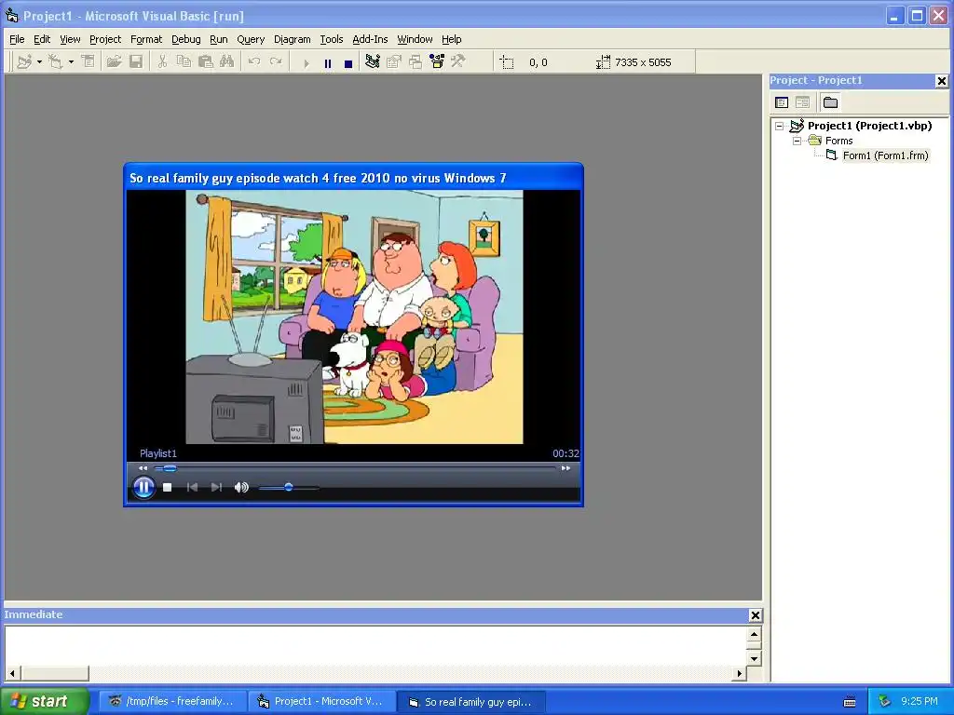Screen dimensions: 954x715
Task: Click the media player volume slider
Action: click(289, 488)
